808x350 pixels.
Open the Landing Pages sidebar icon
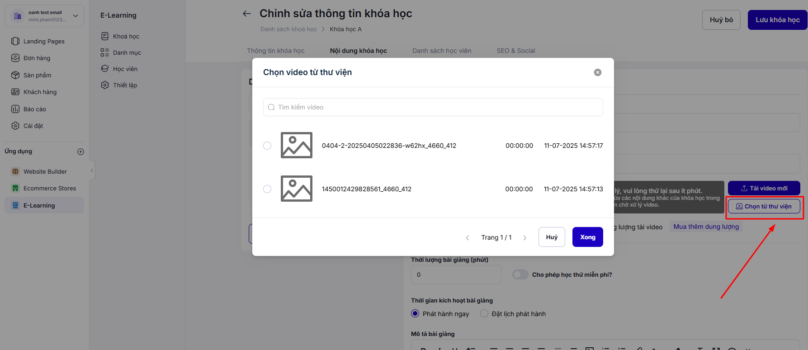coord(15,41)
